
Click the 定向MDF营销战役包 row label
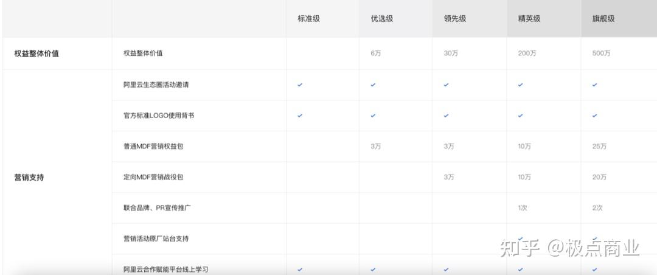(153, 177)
